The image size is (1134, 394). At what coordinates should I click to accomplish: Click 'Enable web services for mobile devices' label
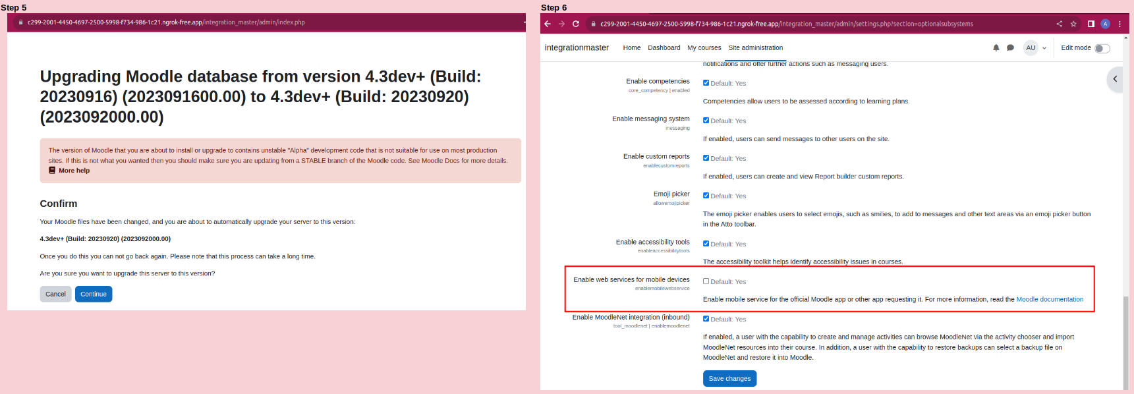[x=631, y=279]
